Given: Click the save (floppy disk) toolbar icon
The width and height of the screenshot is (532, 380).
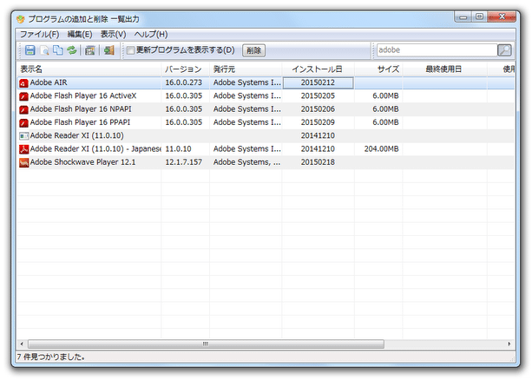Looking at the screenshot, I should (x=30, y=50).
